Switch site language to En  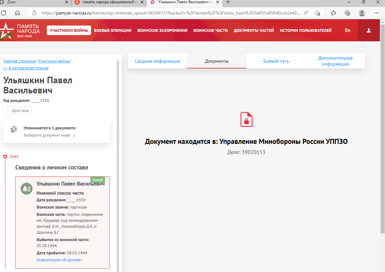[347, 30]
